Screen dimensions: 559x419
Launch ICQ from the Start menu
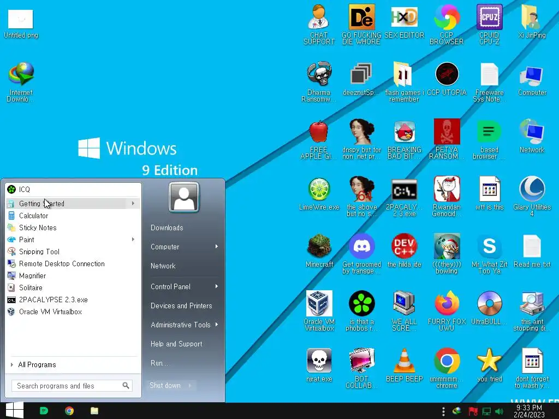pyautogui.click(x=73, y=189)
